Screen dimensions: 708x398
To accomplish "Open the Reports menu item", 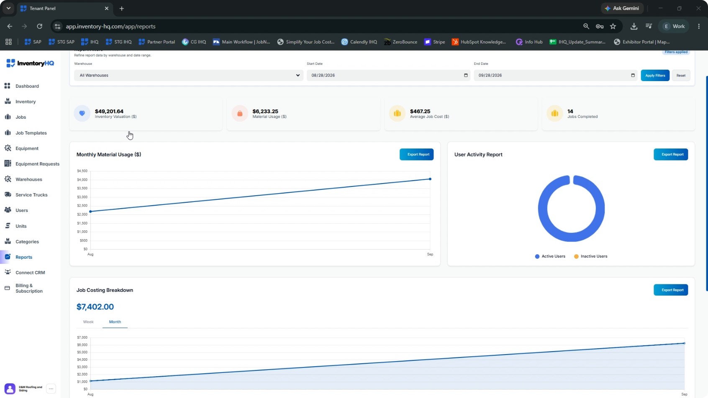I will click(24, 257).
